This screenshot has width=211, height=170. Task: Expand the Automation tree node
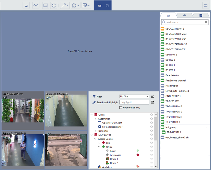coord(95,119)
